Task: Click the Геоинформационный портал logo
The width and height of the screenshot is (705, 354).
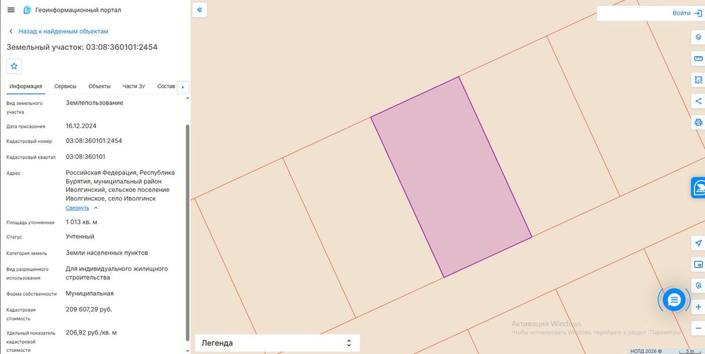Action: tap(73, 10)
